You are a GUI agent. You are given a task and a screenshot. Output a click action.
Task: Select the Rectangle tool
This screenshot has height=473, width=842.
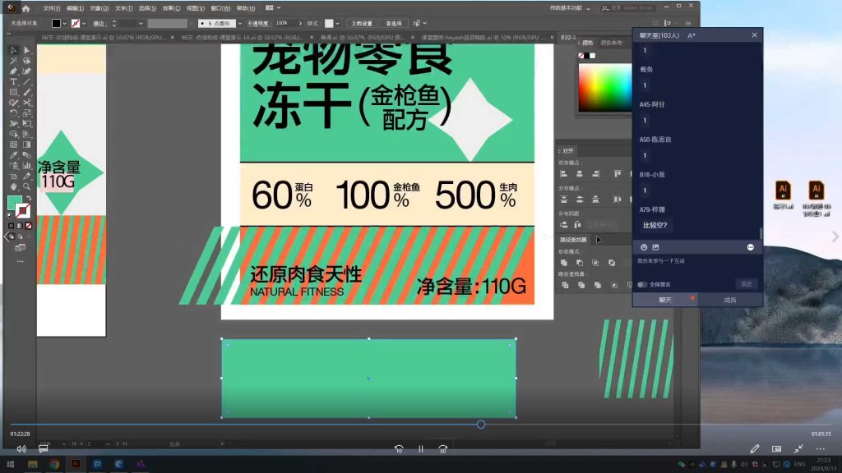coord(12,92)
